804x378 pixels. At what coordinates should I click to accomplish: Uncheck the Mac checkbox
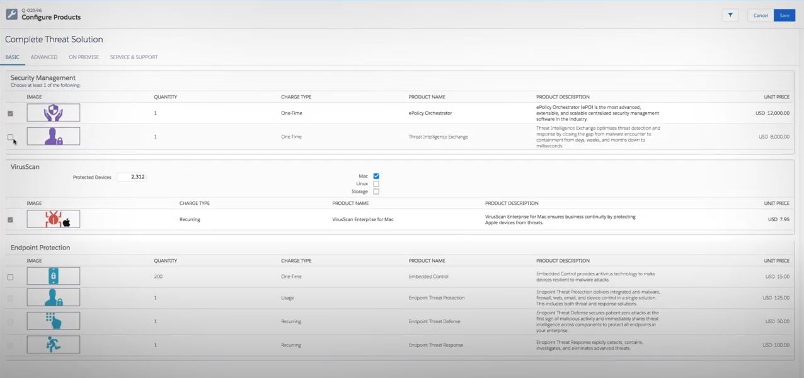click(x=376, y=176)
